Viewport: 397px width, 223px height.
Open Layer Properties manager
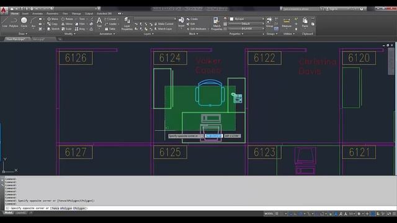(x=127, y=24)
